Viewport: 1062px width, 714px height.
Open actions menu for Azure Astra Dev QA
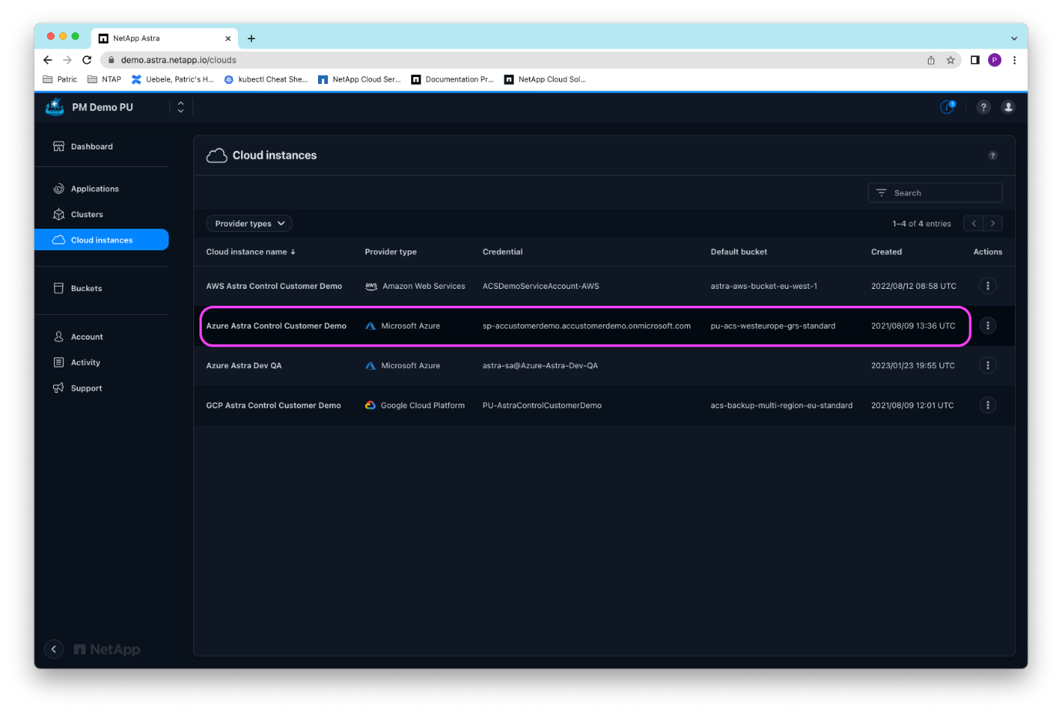click(x=987, y=365)
